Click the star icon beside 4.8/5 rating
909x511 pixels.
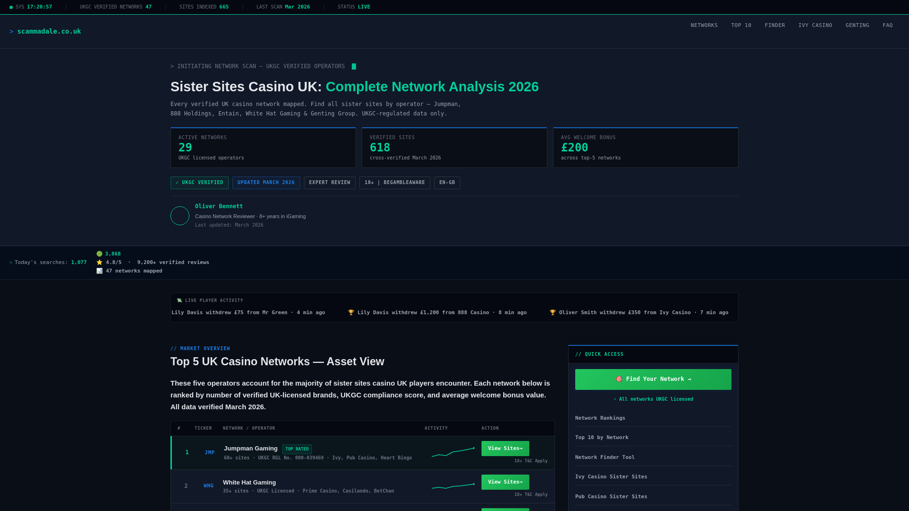(99, 263)
